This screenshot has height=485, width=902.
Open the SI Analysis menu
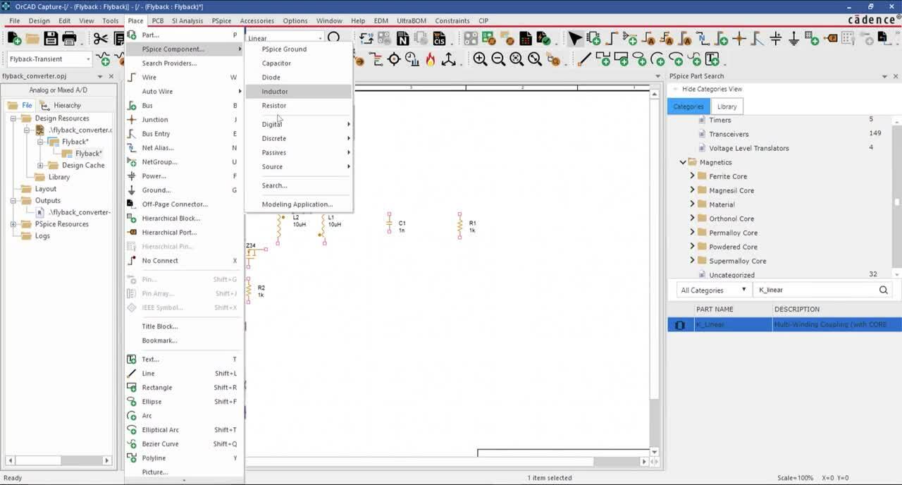tap(187, 20)
